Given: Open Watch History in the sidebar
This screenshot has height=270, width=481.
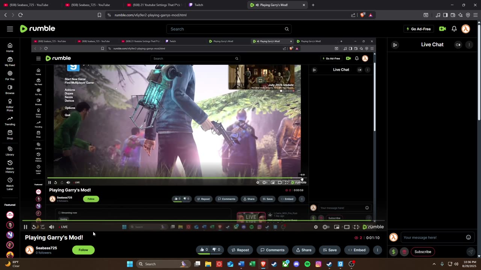Looking at the screenshot, I should (x=10, y=167).
